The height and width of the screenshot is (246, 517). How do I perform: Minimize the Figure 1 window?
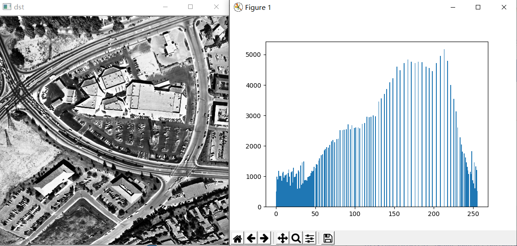tap(452, 7)
